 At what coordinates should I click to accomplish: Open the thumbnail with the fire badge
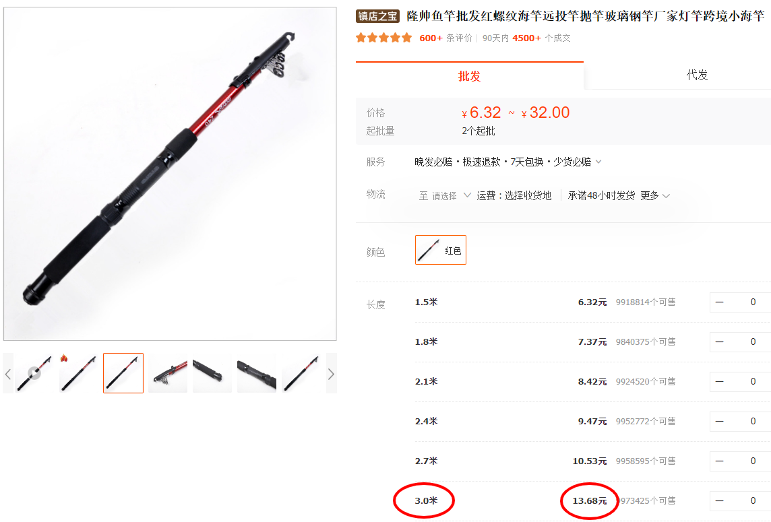coord(79,373)
